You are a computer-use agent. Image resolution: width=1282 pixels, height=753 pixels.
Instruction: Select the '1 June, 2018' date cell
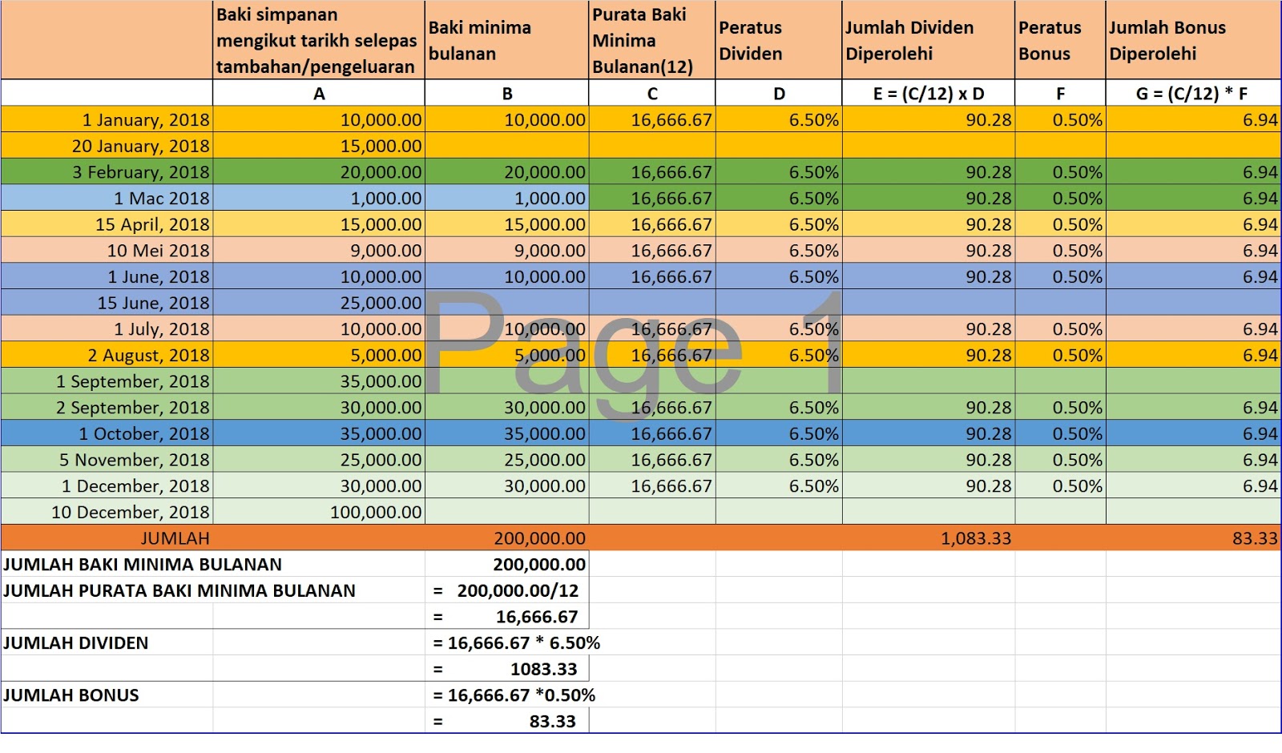pyautogui.click(x=107, y=276)
